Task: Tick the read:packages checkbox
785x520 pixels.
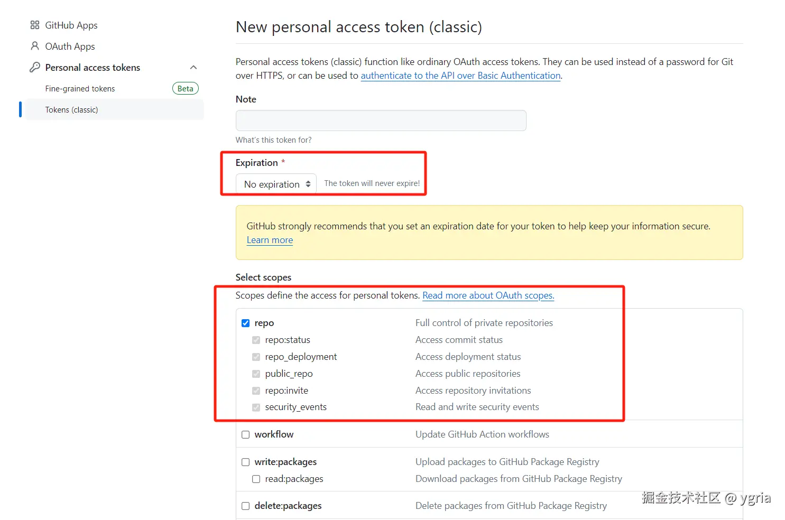Action: [x=256, y=479]
